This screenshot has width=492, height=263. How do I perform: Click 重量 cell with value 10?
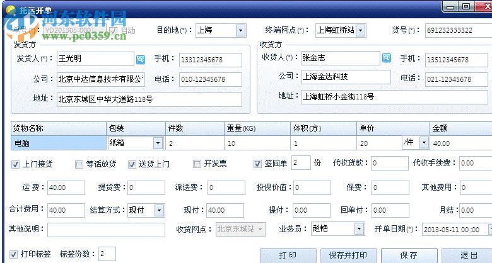[x=257, y=143]
